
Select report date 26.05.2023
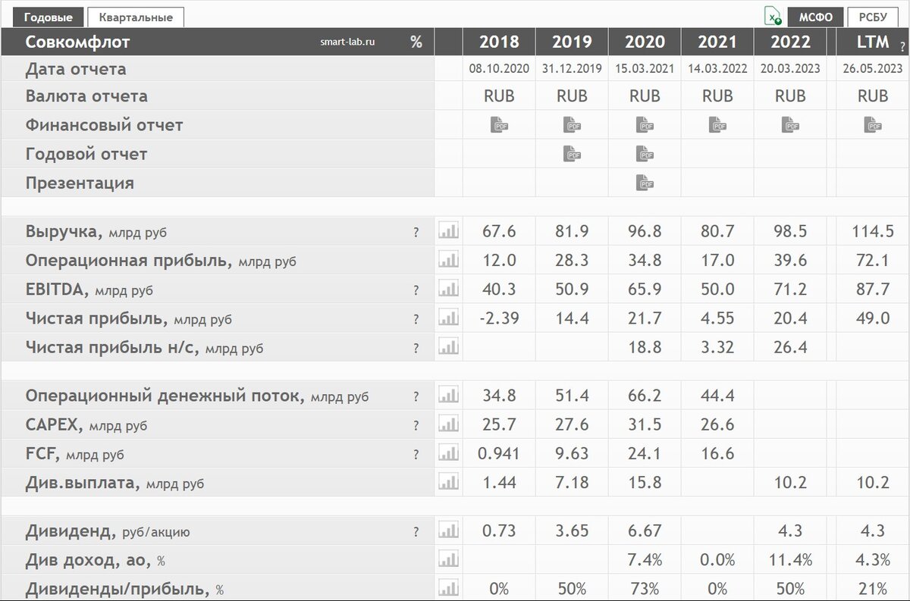click(873, 69)
